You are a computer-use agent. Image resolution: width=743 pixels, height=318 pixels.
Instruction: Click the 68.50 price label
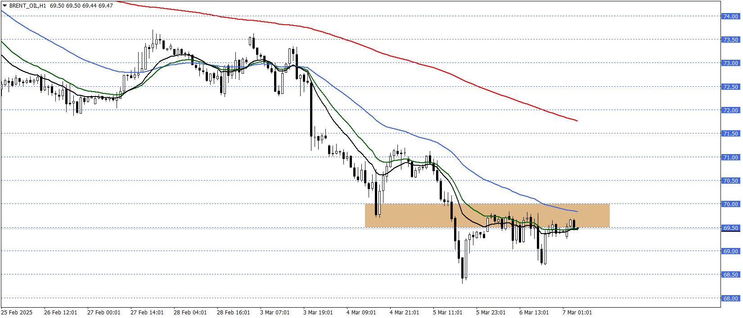[x=731, y=274]
